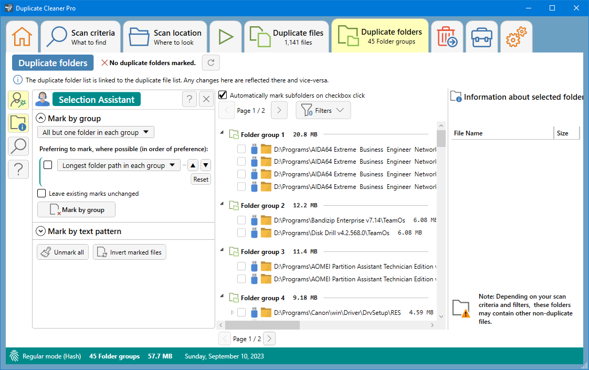Viewport: 589px width, 370px height.
Task: Go to next page at bottom
Action: (269, 339)
